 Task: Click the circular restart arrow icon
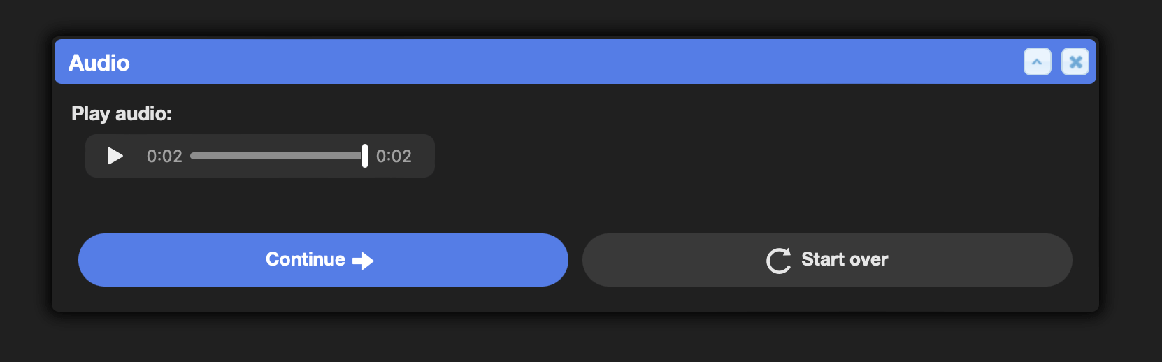(x=779, y=261)
